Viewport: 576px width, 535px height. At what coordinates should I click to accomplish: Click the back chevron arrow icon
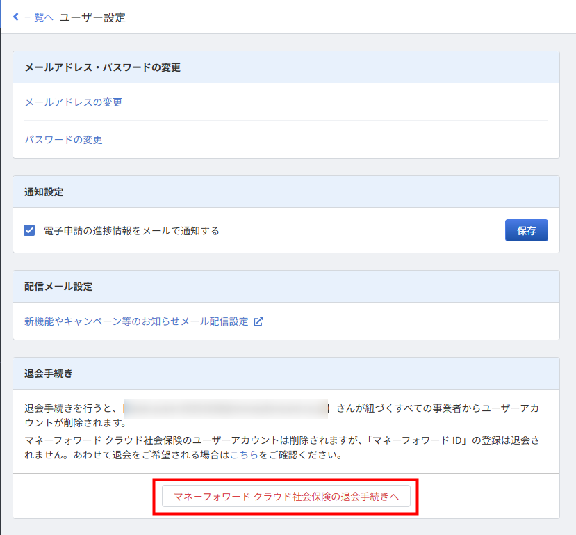pyautogui.click(x=16, y=17)
